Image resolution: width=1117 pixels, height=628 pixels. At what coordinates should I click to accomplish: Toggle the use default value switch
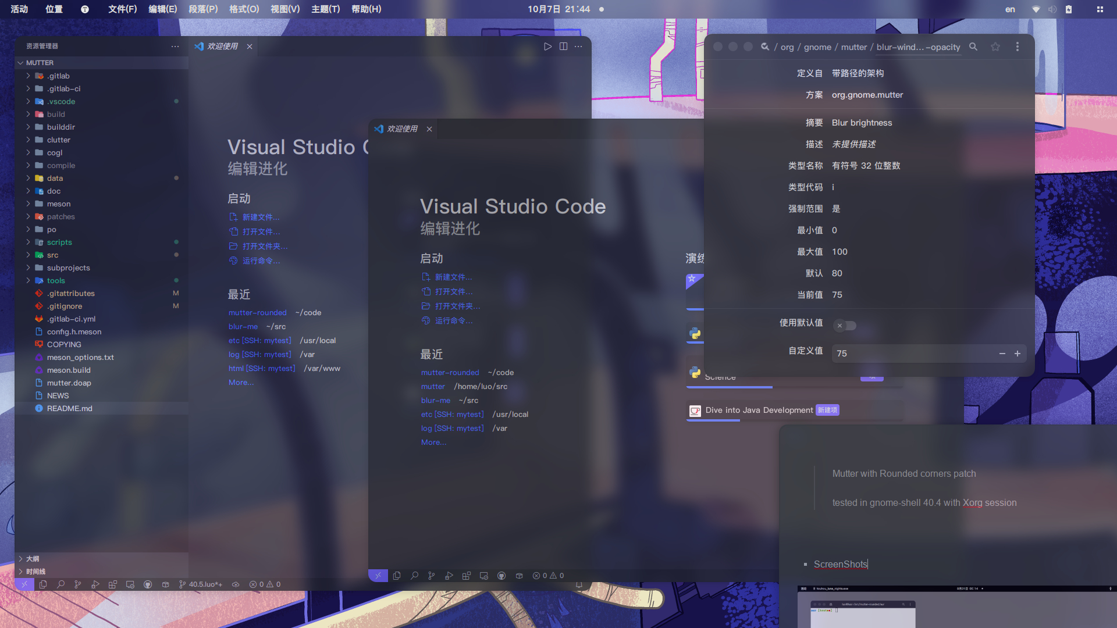pyautogui.click(x=845, y=326)
